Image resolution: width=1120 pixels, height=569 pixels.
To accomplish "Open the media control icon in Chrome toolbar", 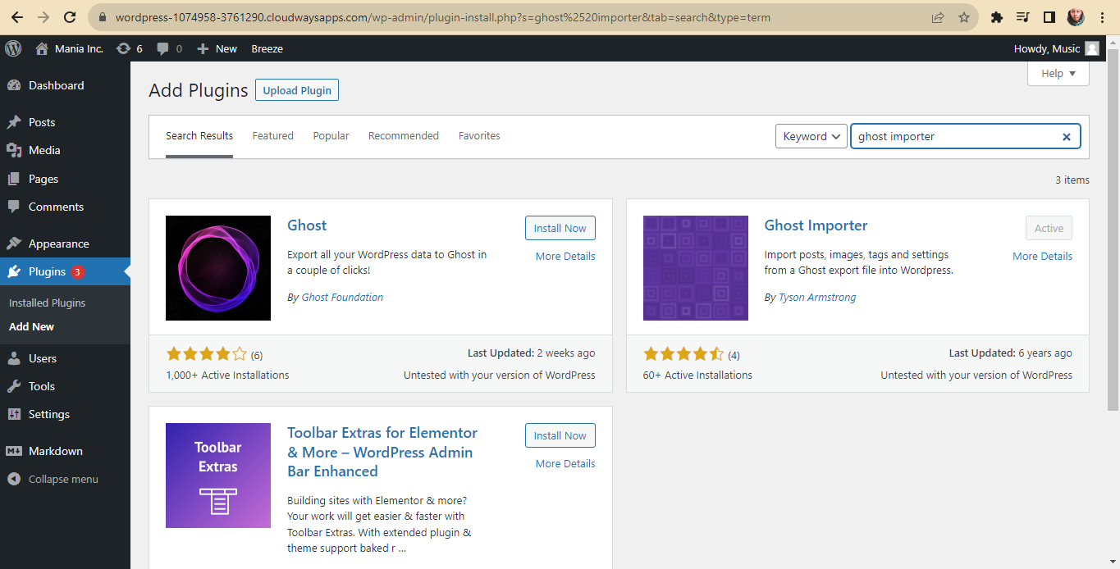I will pos(1022,17).
